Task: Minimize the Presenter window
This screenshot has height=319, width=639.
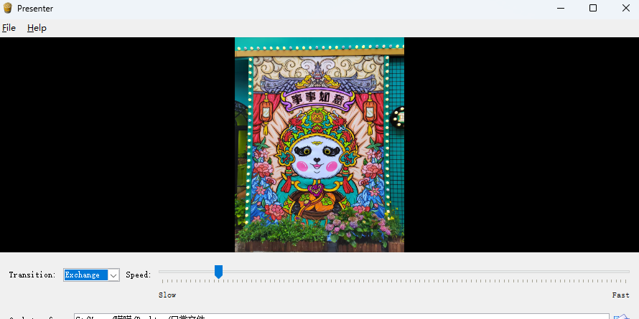Action: click(560, 9)
